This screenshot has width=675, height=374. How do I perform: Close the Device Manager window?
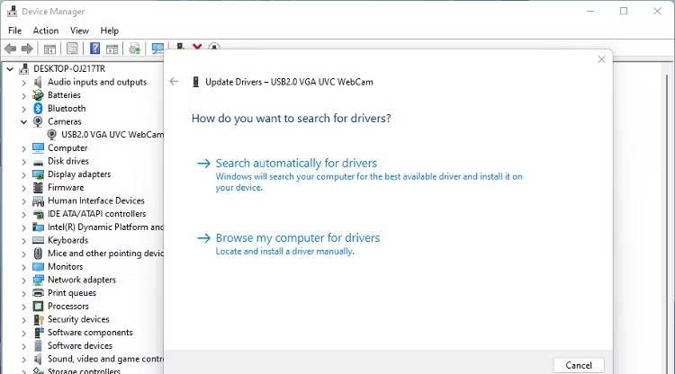pyautogui.click(x=657, y=11)
